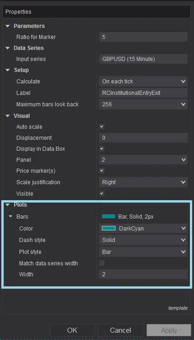Uncheck Display in Data Box
Screen dimensions: 194x340
click(x=102, y=149)
